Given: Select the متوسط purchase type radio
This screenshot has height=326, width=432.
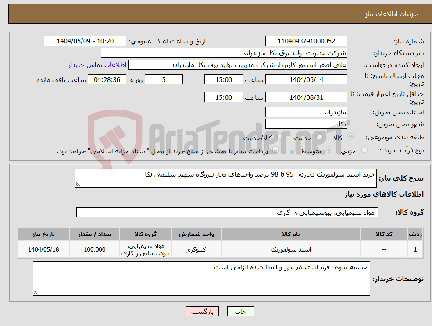Looking at the screenshot, I should [329, 150].
